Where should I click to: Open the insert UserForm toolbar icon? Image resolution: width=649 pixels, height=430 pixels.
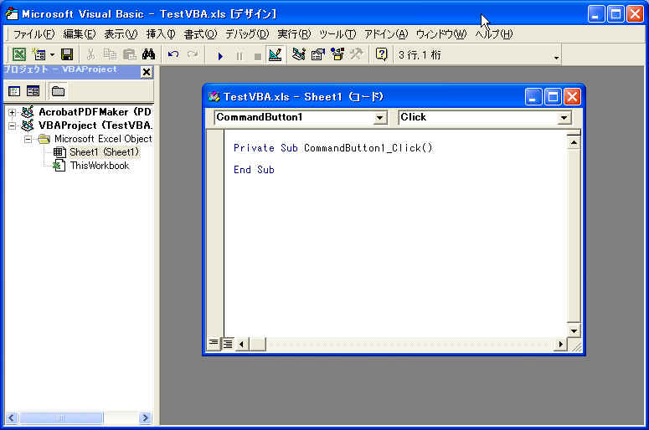(39, 54)
